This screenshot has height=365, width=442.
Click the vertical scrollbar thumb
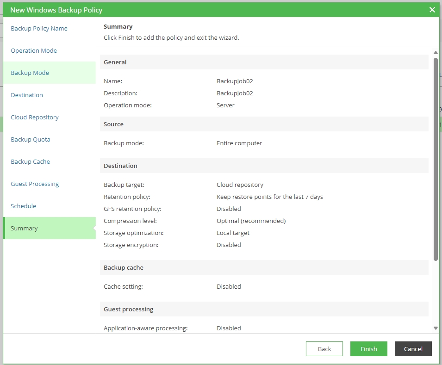coord(436,157)
